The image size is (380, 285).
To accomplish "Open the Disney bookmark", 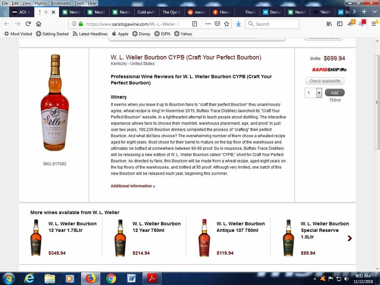I will pos(142,34).
